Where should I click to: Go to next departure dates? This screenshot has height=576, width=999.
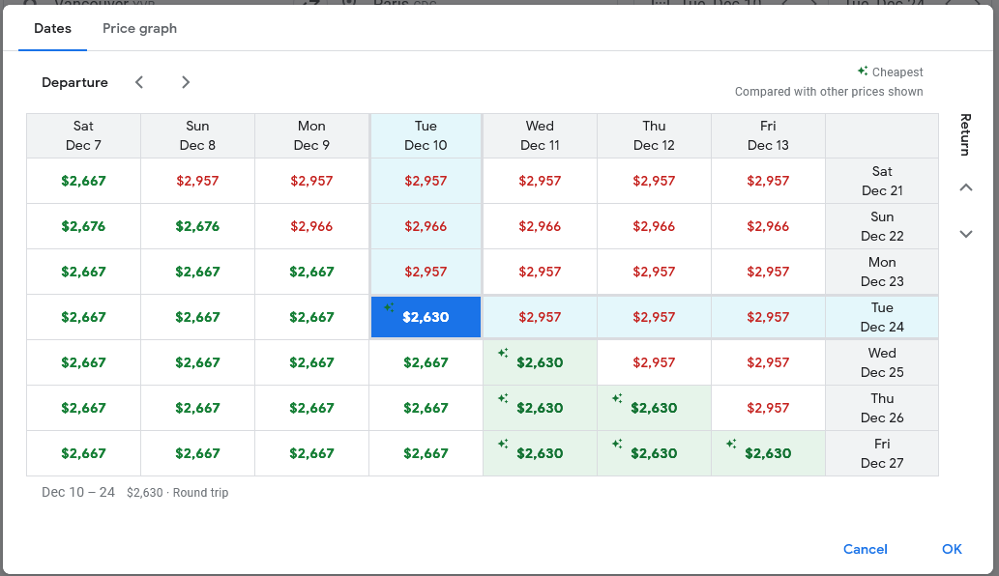tap(186, 82)
